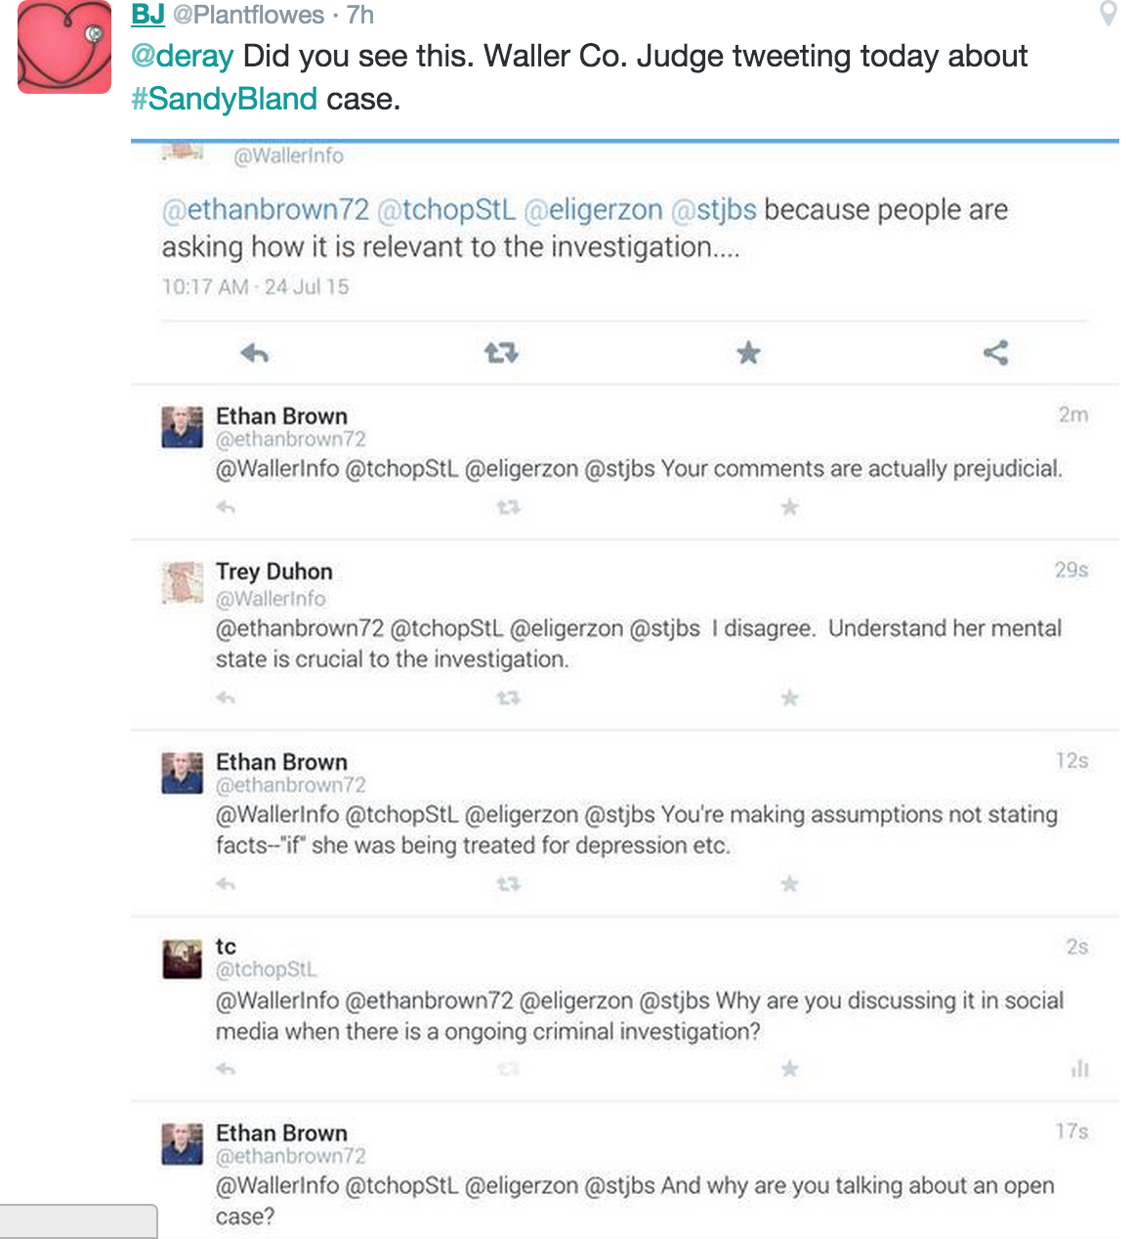
Task: Click the @ethanbrown72 mention in the top tweet
Action: pyautogui.click(x=266, y=210)
